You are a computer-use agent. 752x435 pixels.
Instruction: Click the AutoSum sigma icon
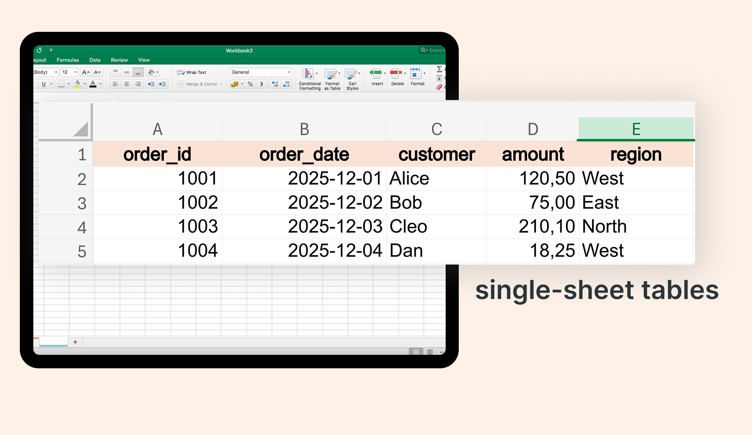(439, 69)
